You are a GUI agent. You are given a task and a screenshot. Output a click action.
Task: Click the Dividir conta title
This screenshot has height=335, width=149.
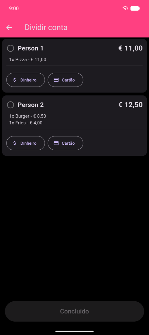[46, 27]
